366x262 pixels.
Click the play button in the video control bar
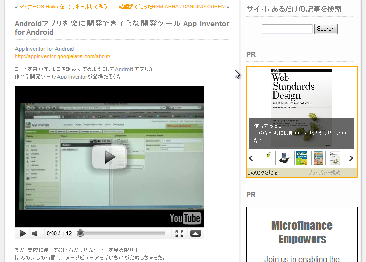point(23,233)
